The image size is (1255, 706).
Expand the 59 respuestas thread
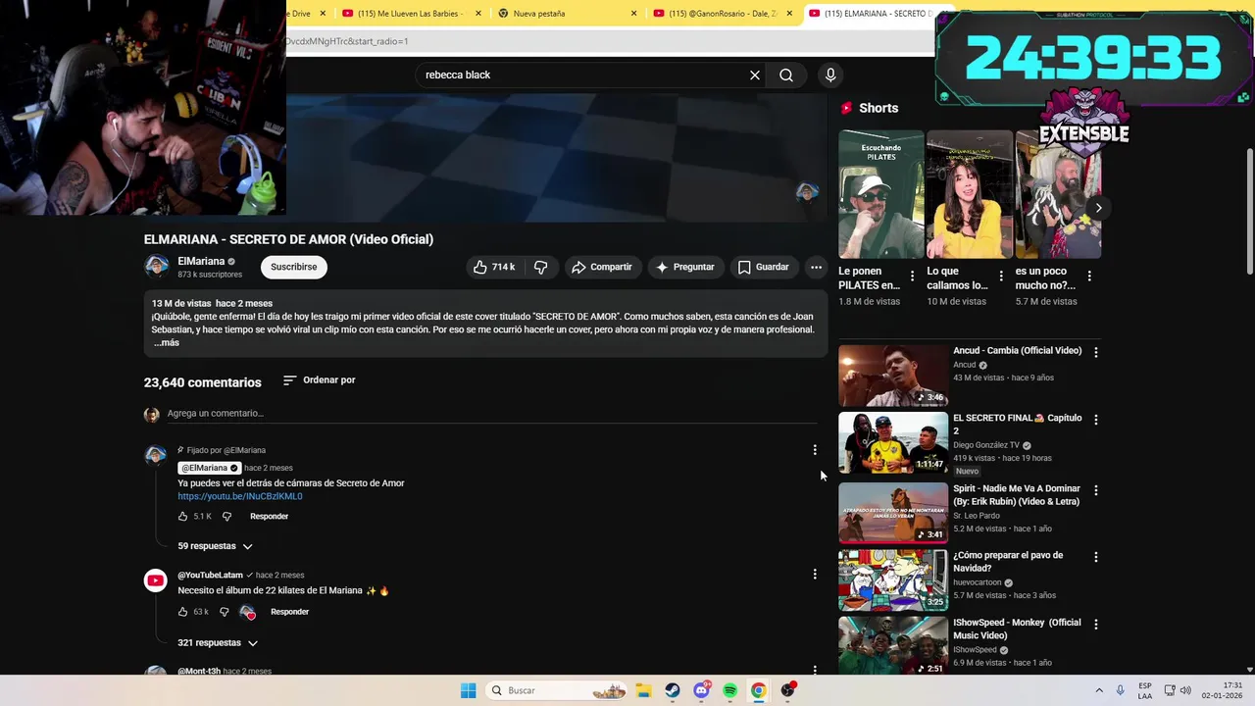(x=215, y=546)
